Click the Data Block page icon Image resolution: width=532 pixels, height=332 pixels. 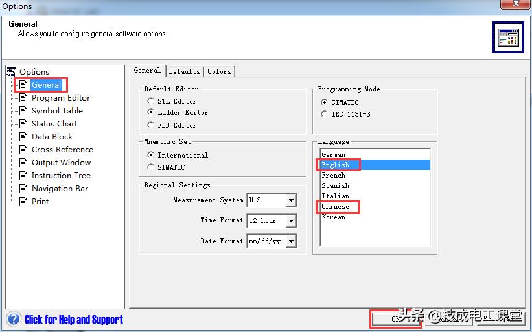[x=23, y=136]
